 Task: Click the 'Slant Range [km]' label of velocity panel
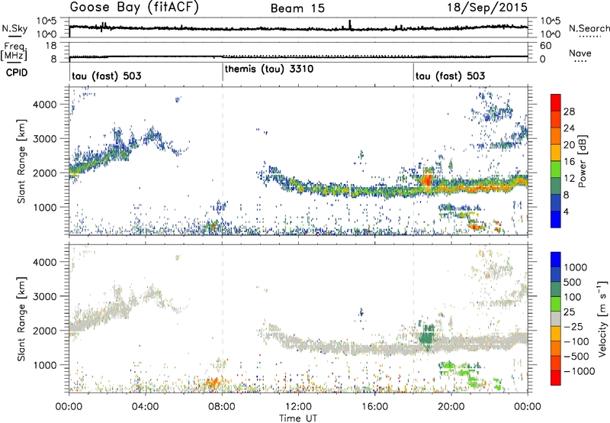[x=21, y=318]
